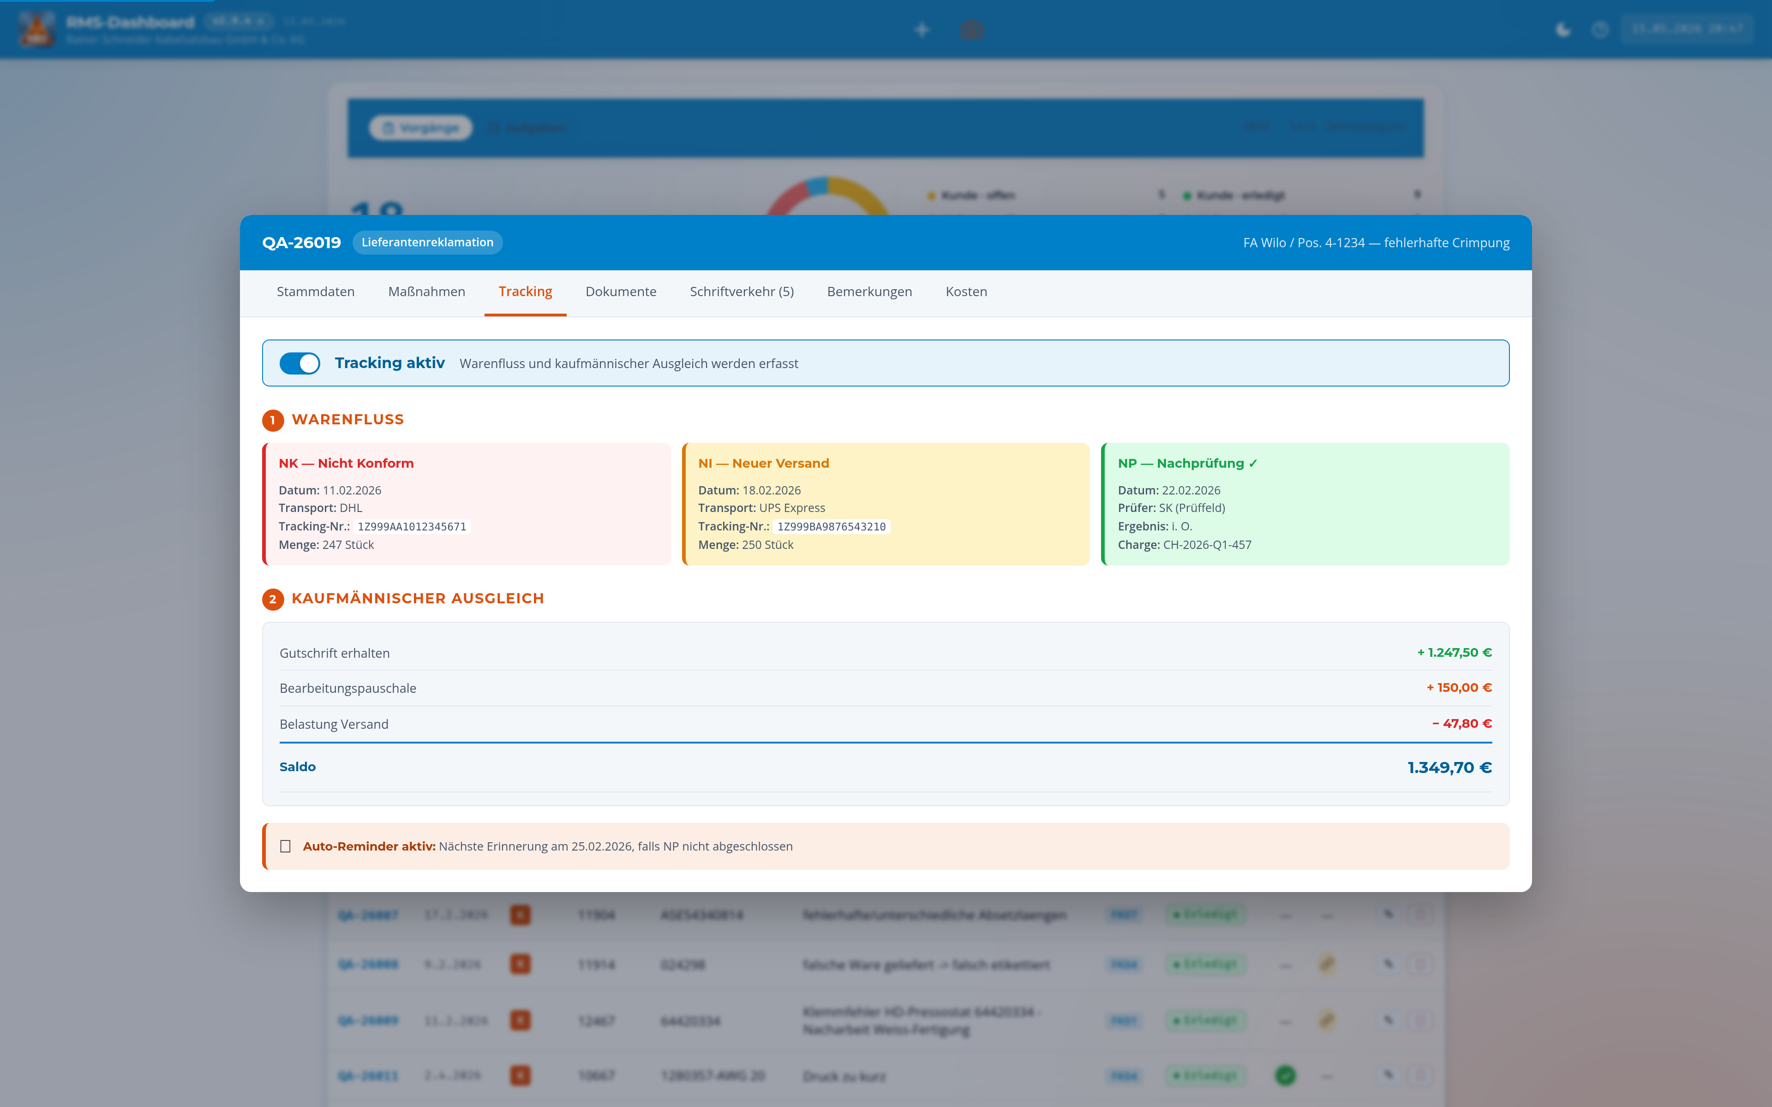This screenshot has width=1772, height=1107.
Task: Click the UPS tracking number 1Z999BA9876543210
Action: point(831,526)
